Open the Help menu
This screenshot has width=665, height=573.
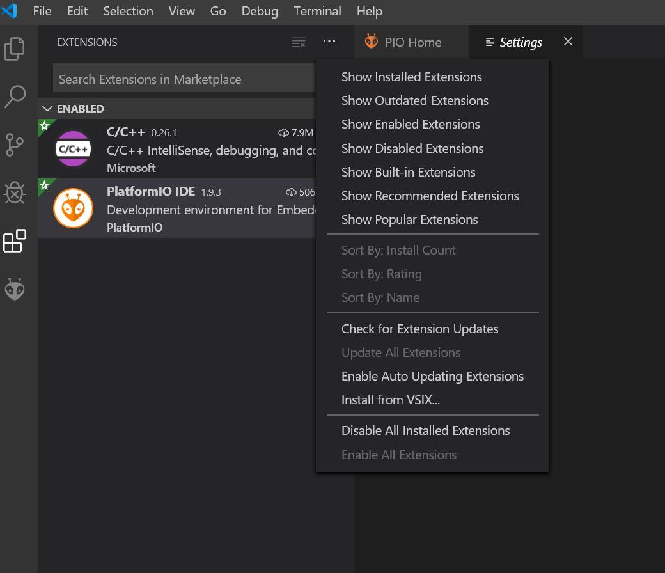click(x=370, y=11)
